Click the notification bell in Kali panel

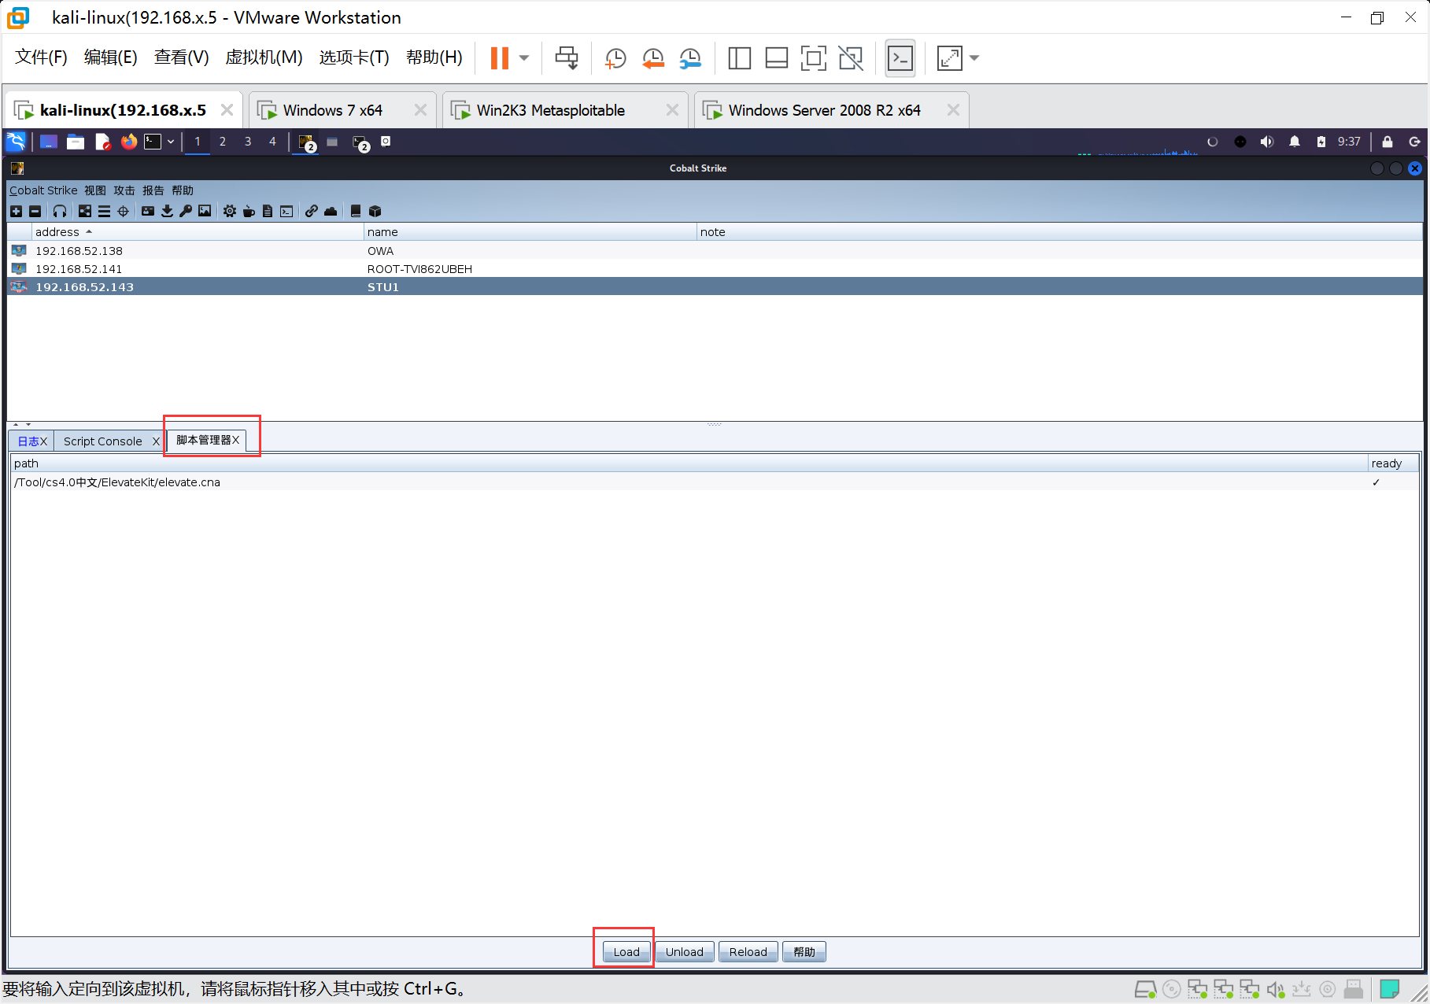click(1295, 142)
